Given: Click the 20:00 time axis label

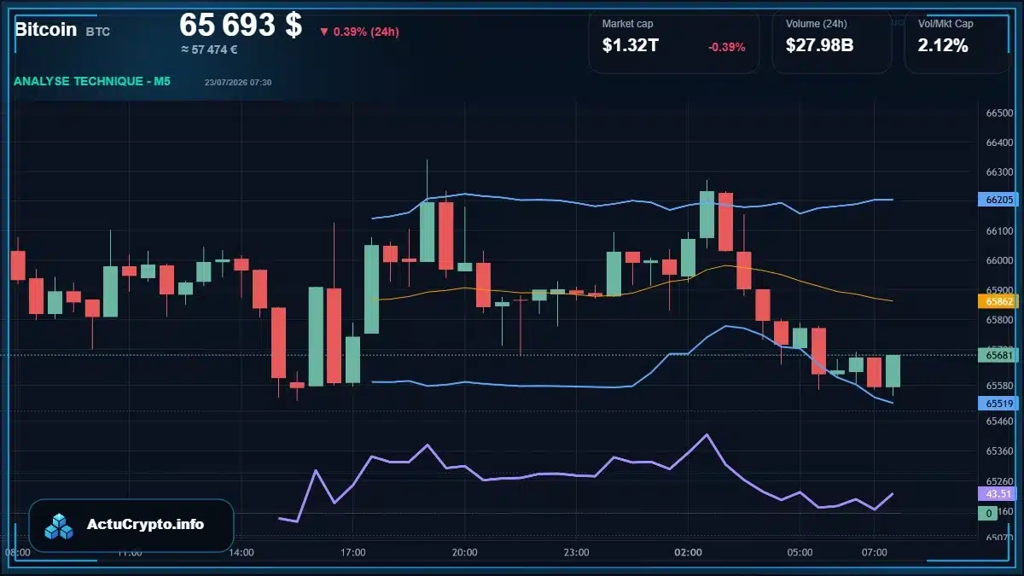Looking at the screenshot, I should pos(464,553).
